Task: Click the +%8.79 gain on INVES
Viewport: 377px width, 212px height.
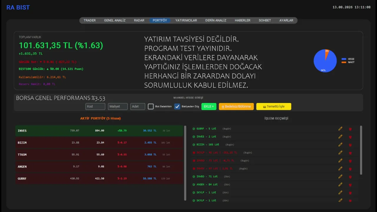Action: 122,130
